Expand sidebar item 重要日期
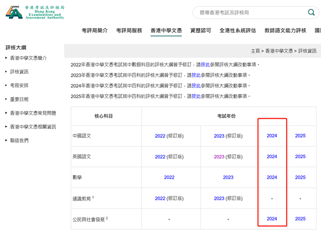Image resolution: width=321 pixels, height=233 pixels. [19, 99]
